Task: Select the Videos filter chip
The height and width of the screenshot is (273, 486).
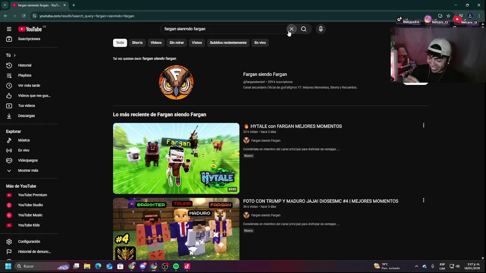Action: (156, 42)
